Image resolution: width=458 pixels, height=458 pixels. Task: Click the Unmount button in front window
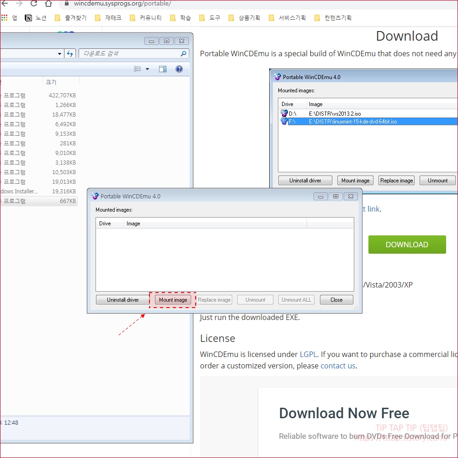[x=256, y=300]
